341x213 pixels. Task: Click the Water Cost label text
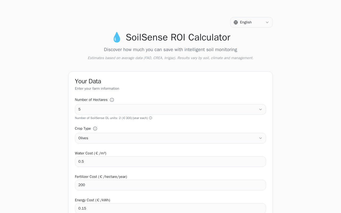[x=91, y=153]
